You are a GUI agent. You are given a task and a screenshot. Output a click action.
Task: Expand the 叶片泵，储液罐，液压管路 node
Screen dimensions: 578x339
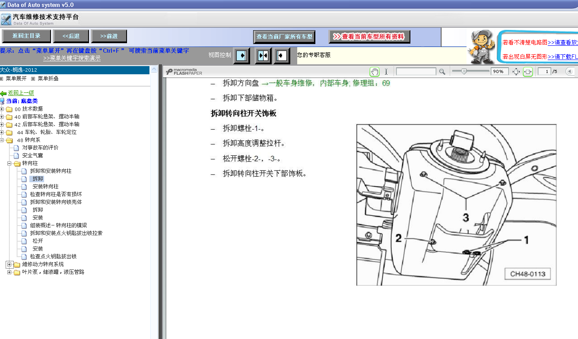10,272
